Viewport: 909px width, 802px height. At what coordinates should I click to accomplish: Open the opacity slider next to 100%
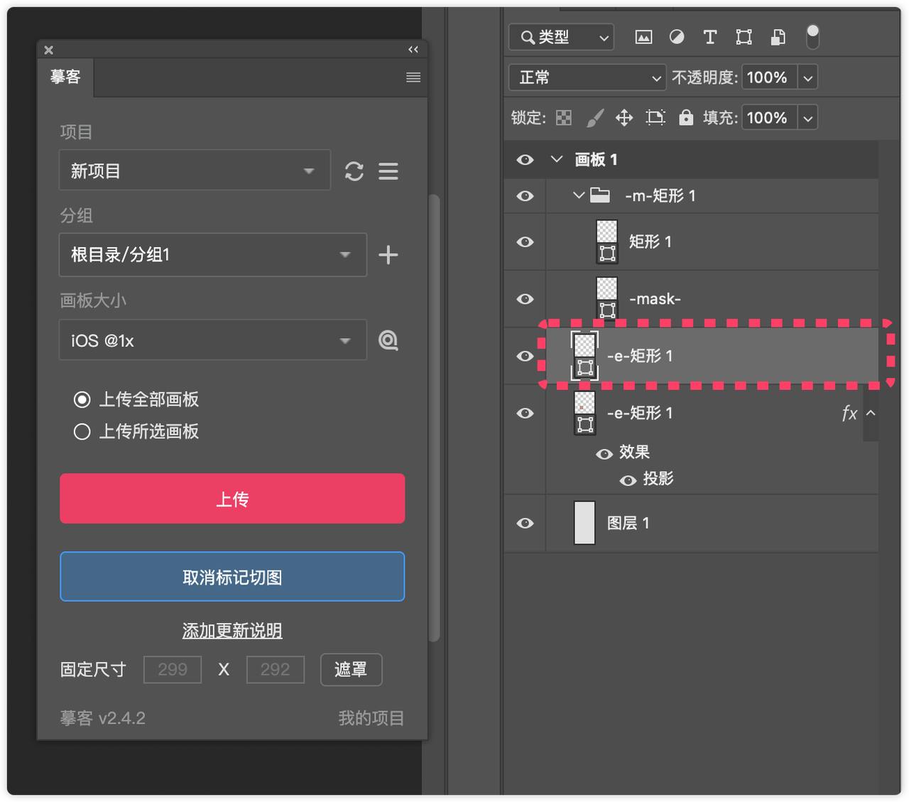pos(807,77)
